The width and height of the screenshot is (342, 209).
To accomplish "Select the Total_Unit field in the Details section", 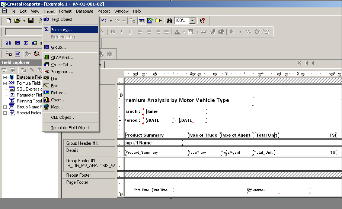I will point(264,153).
